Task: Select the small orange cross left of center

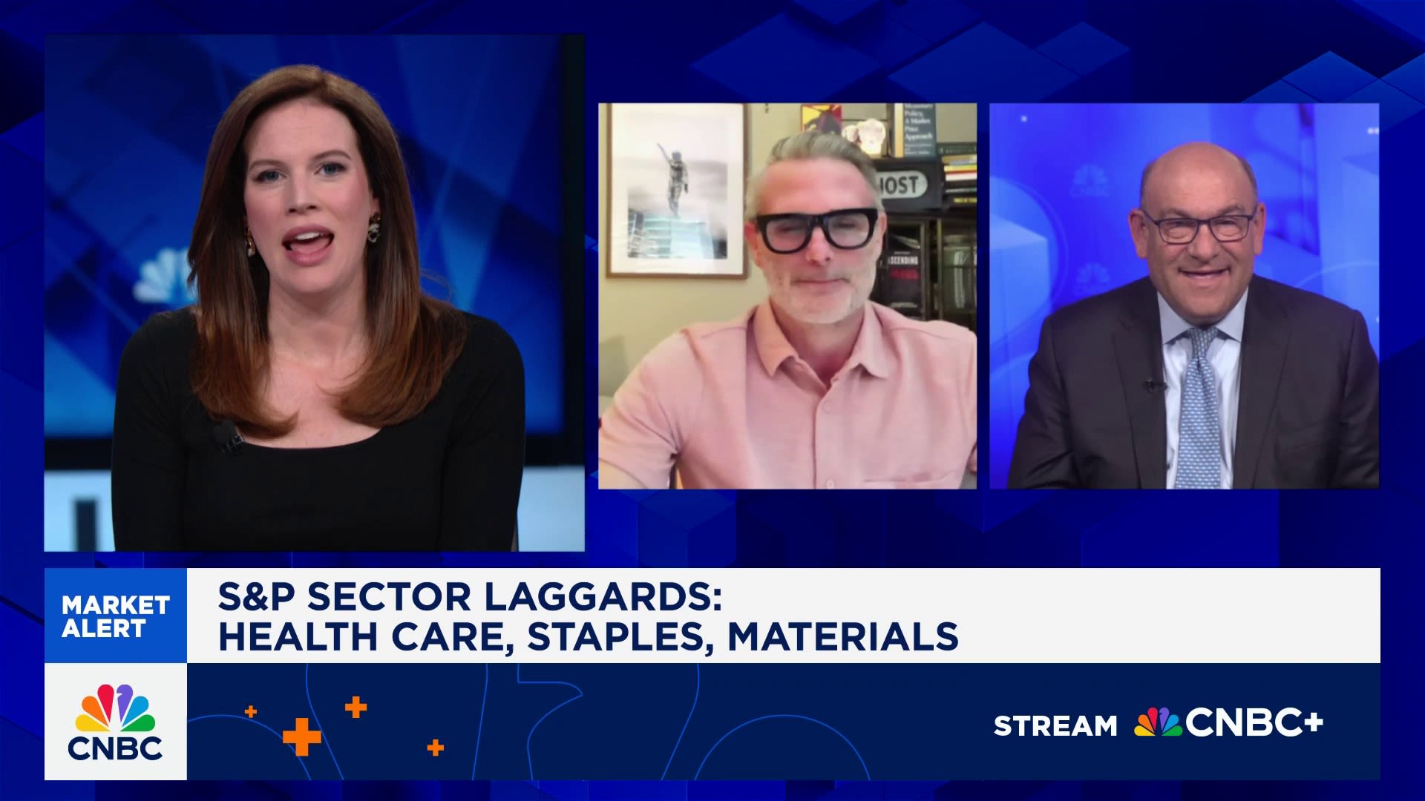Action: (252, 711)
